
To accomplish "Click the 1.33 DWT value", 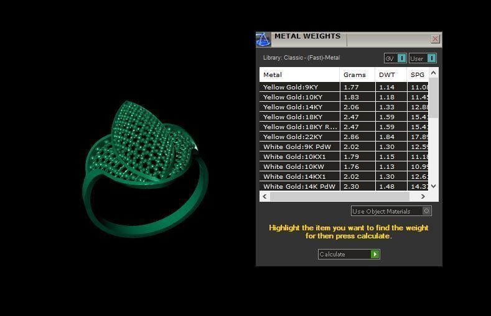I will pyautogui.click(x=386, y=107).
